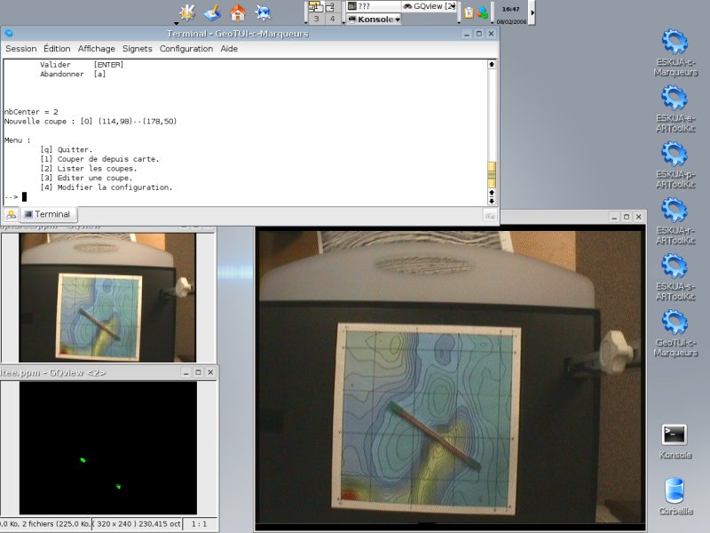Click the '2 fichiers' status bar entry
This screenshot has height=533, width=710.
[x=45, y=524]
